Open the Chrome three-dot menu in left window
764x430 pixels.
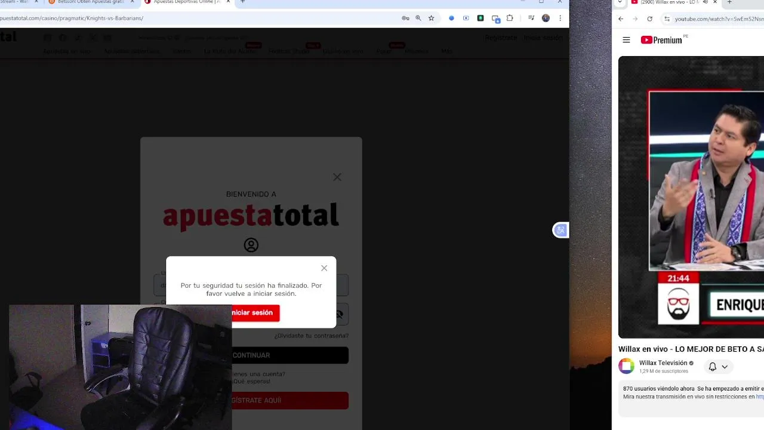[560, 18]
